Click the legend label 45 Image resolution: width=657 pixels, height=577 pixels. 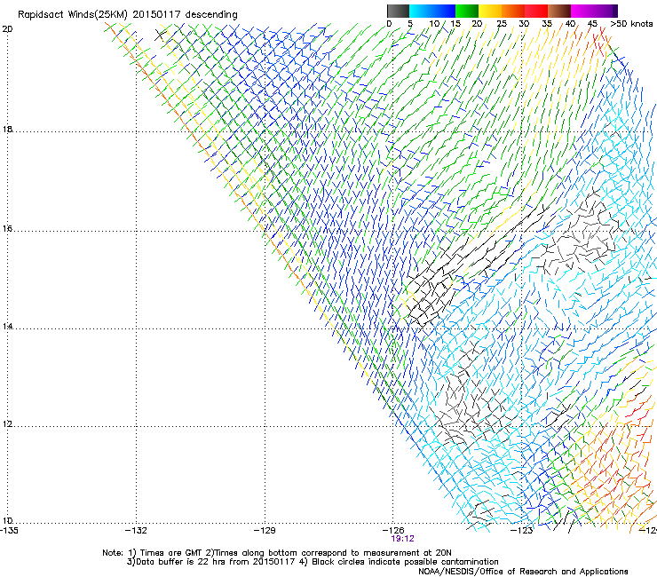point(592,24)
